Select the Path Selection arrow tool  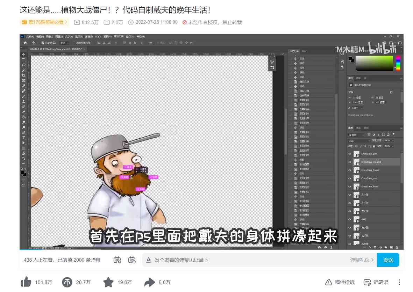23,143
